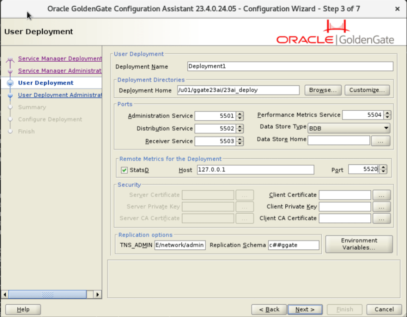Click the Replication Schema input field
The height and width of the screenshot is (317, 407).
pos(294,245)
